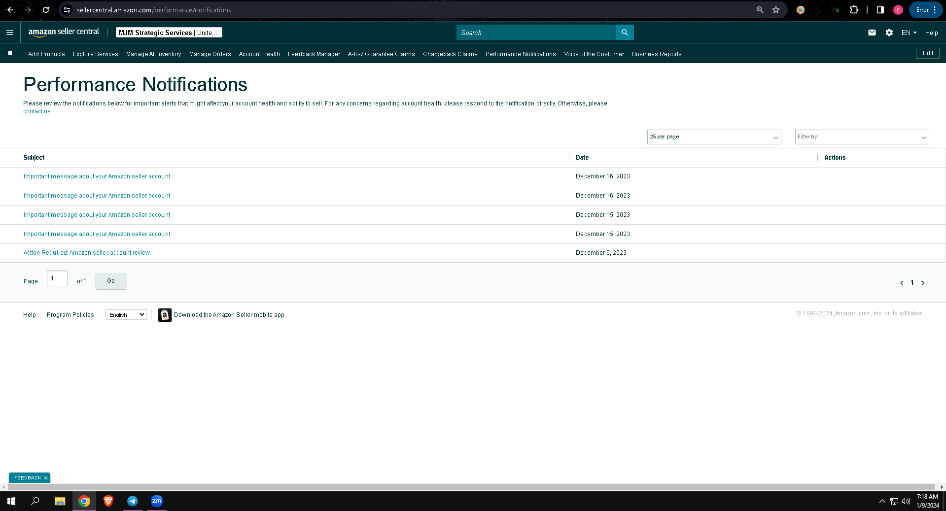Reload the page in browser
Image resolution: width=946 pixels, height=511 pixels.
(x=46, y=10)
